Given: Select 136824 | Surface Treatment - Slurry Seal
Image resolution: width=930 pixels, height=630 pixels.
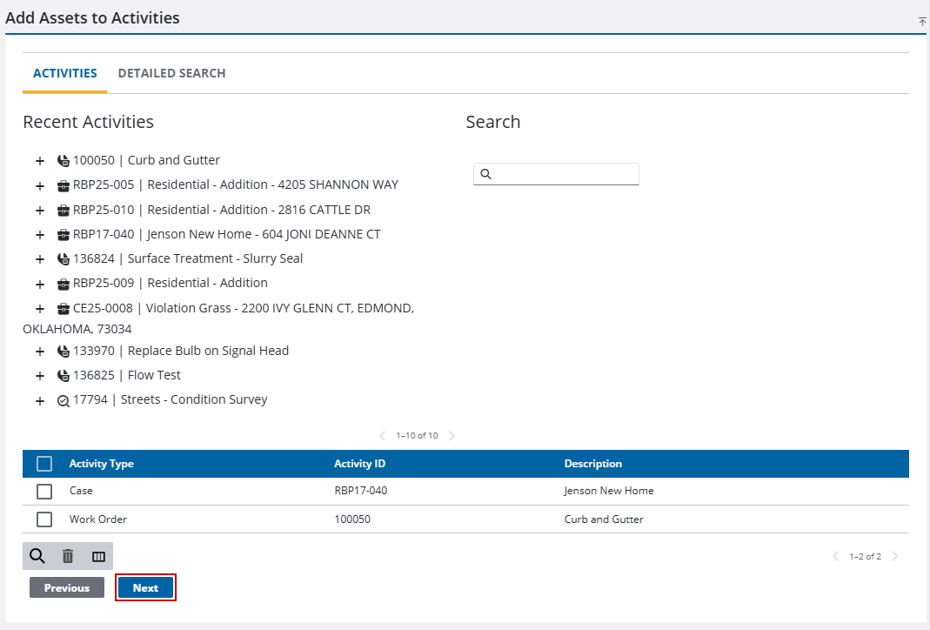Looking at the screenshot, I should pyautogui.click(x=188, y=258).
